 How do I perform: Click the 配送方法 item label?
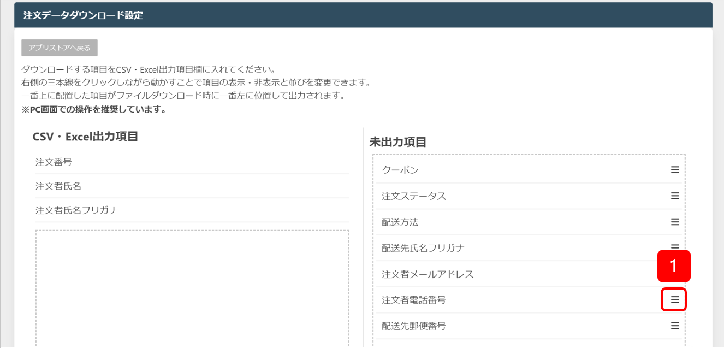(x=400, y=222)
